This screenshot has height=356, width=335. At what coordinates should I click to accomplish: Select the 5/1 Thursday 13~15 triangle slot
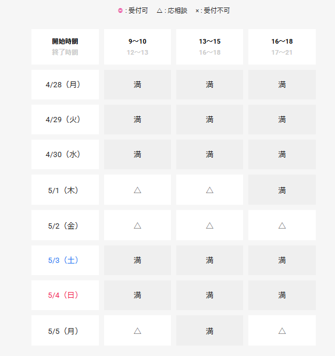pos(209,190)
